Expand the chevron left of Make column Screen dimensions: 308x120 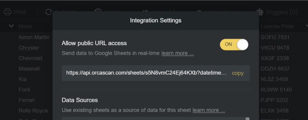(11, 26)
